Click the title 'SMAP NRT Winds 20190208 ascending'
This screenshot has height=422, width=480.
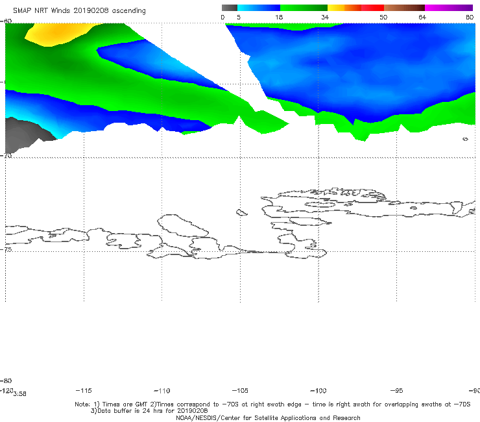(79, 10)
